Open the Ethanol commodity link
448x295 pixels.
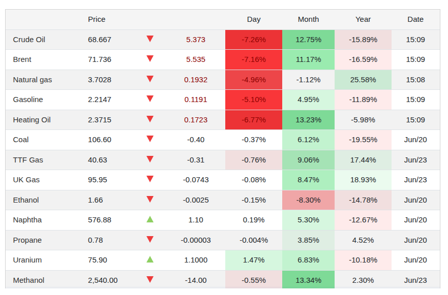click(26, 200)
